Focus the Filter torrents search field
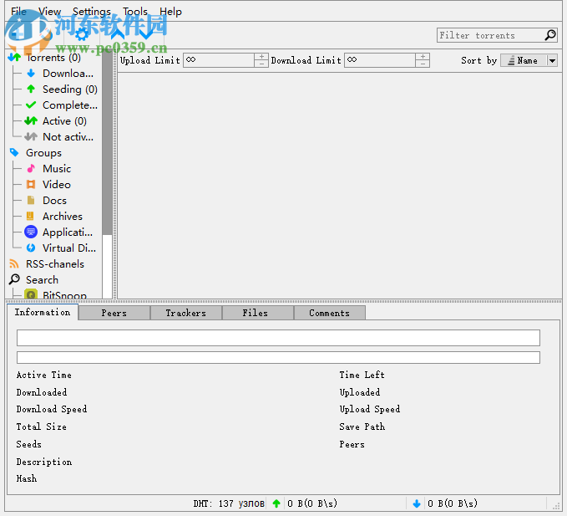Image resolution: width=567 pixels, height=516 pixels. 491,35
